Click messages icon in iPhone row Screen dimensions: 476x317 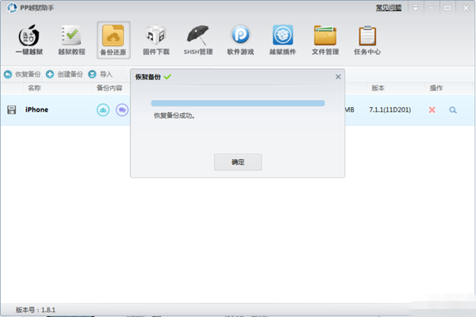122,110
